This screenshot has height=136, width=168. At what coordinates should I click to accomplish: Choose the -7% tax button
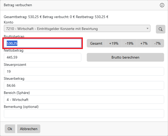(157, 43)
